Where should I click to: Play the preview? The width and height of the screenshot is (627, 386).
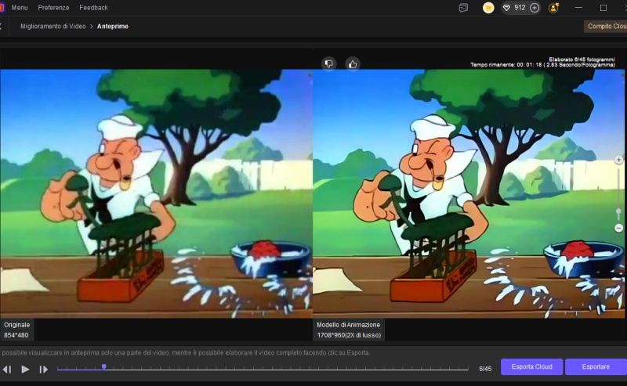tap(25, 370)
